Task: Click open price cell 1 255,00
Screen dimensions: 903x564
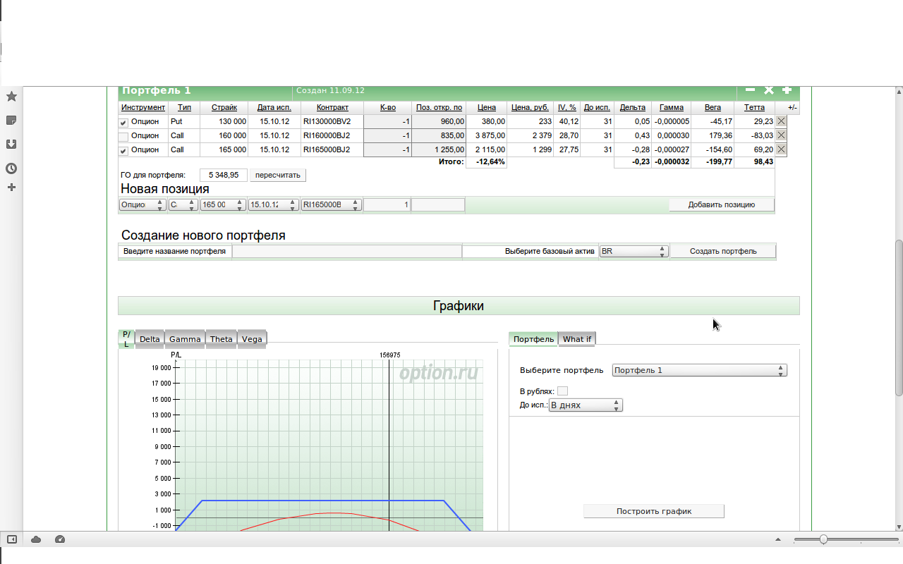Action: click(439, 149)
